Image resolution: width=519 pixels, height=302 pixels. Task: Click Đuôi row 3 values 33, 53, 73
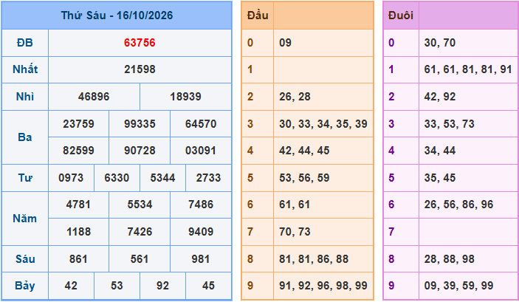[x=450, y=124]
